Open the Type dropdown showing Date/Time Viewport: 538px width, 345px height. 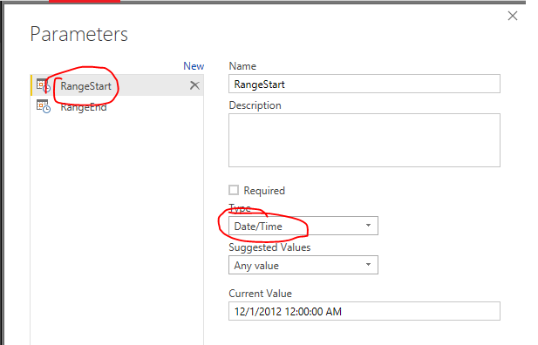pyautogui.click(x=303, y=226)
